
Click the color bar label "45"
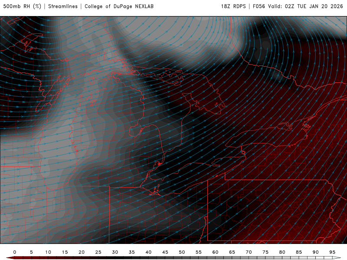(165, 252)
